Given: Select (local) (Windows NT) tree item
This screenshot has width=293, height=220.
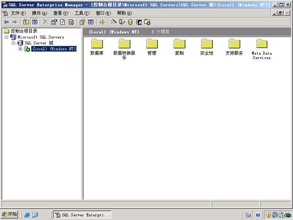Looking at the screenshot, I should 54,49.
